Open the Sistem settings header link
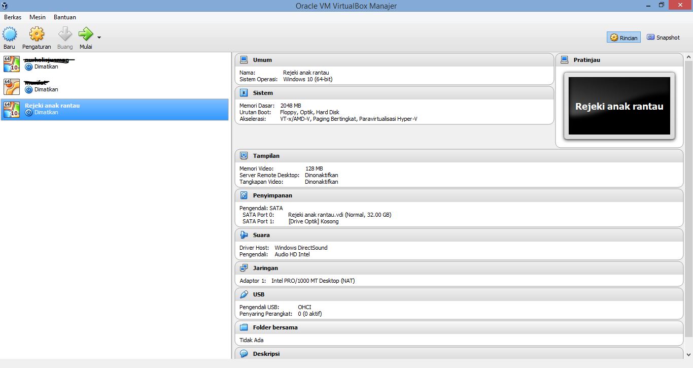 pos(263,93)
